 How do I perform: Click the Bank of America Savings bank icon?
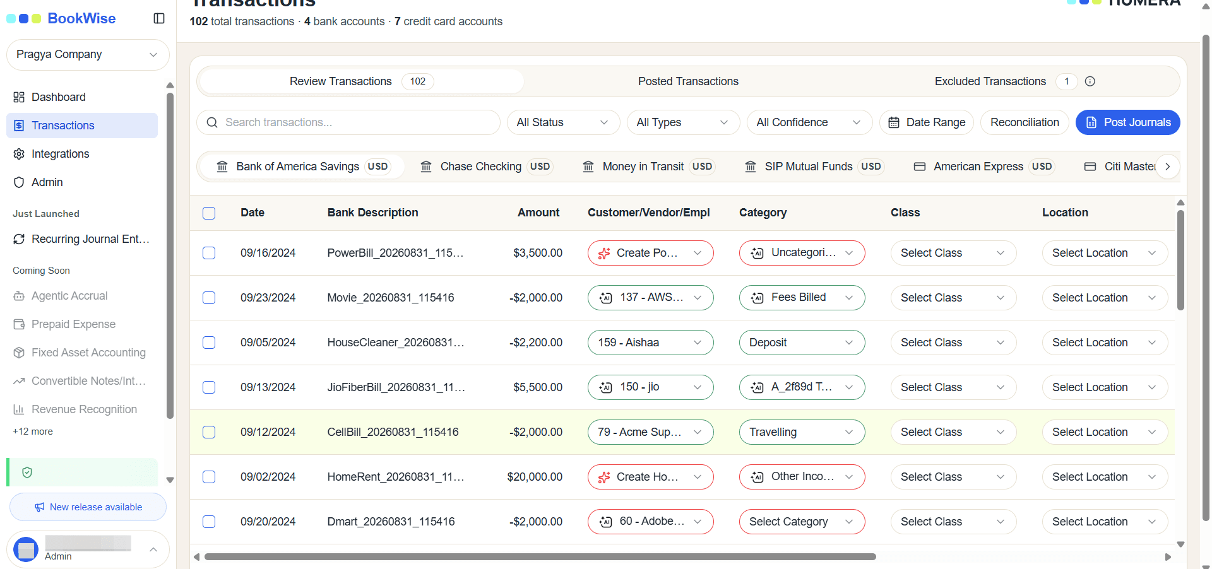(222, 167)
